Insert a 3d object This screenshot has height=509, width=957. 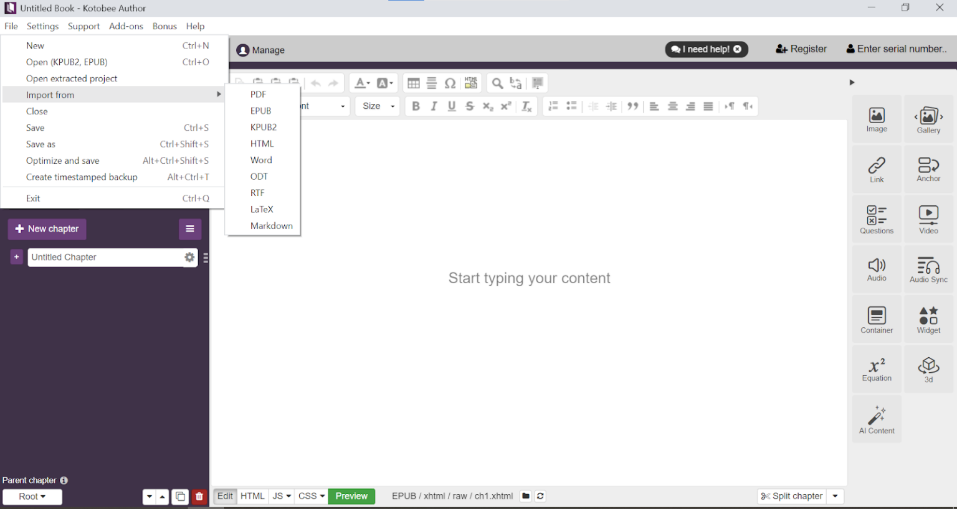(x=928, y=369)
